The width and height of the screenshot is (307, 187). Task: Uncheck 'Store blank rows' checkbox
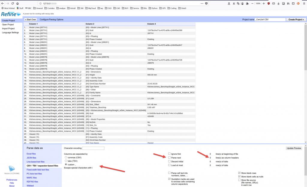pyautogui.click(x=239, y=173)
